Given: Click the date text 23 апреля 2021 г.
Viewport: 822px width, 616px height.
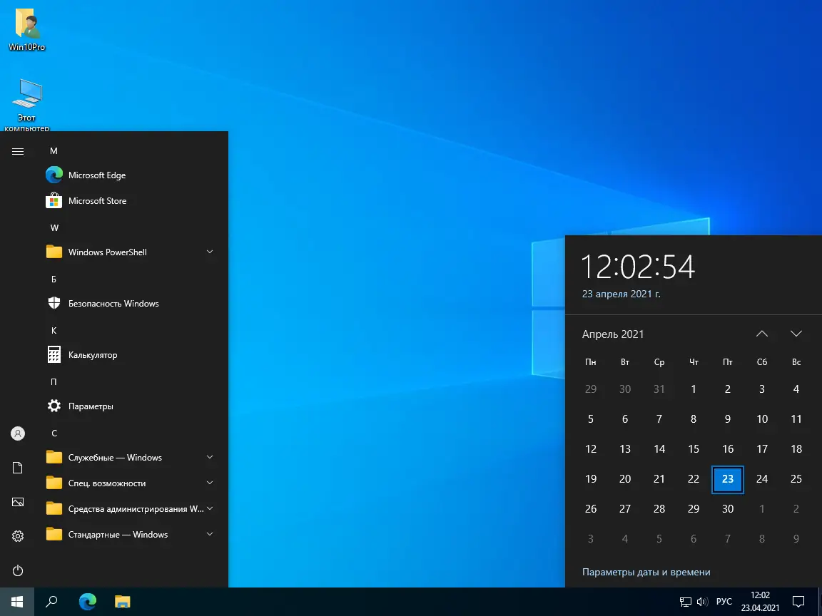Looking at the screenshot, I should (x=621, y=294).
